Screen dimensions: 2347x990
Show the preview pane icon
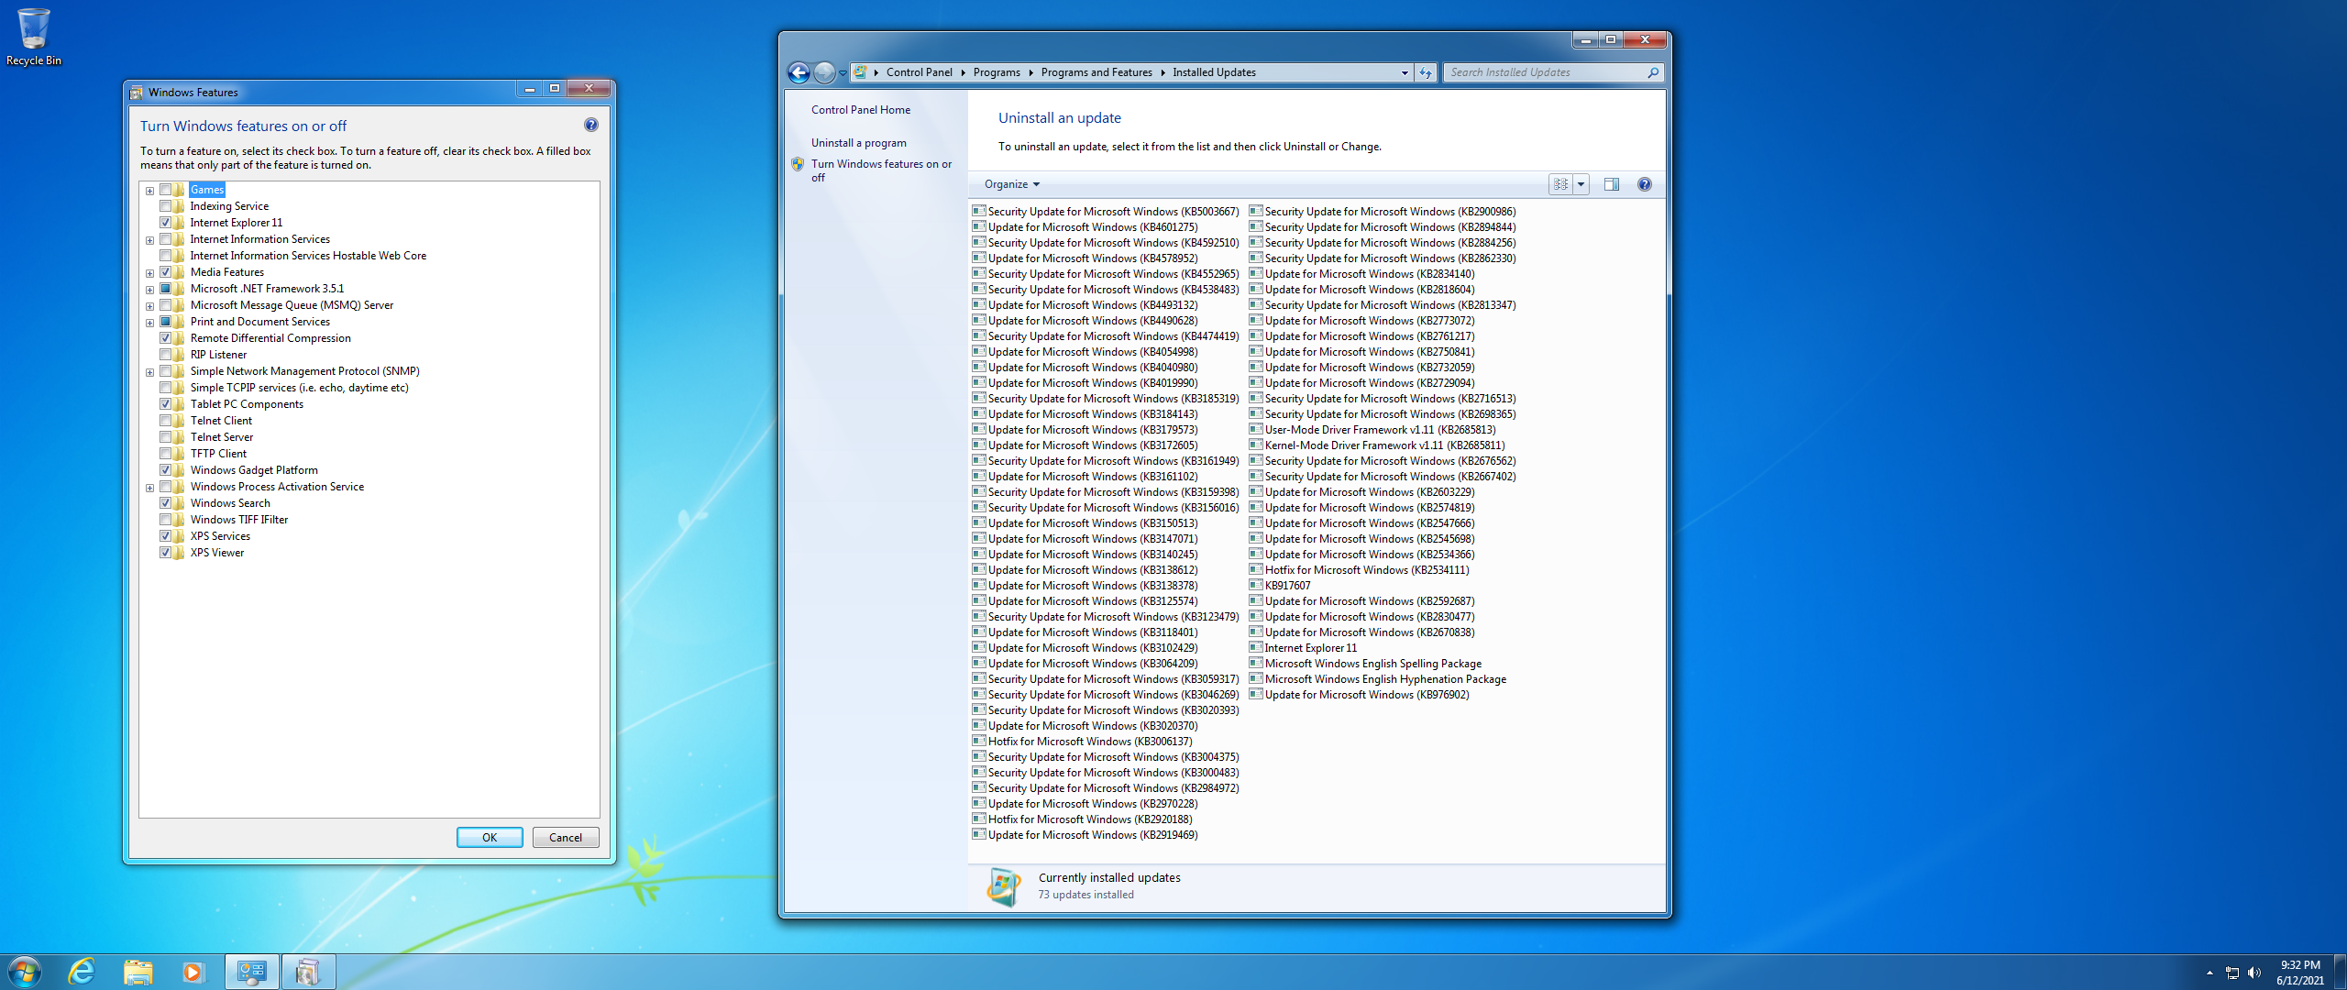[1612, 184]
